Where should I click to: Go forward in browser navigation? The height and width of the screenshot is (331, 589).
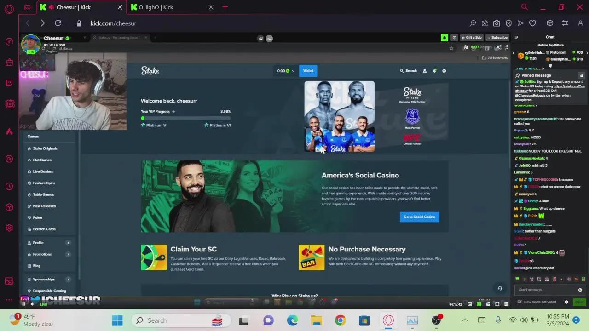click(x=42, y=23)
